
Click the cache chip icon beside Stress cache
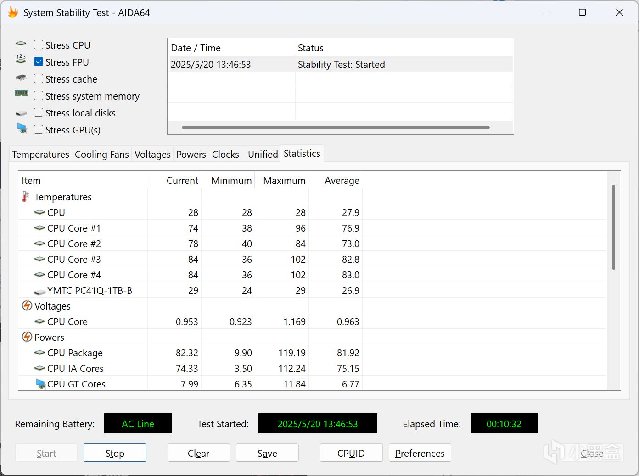tap(21, 77)
